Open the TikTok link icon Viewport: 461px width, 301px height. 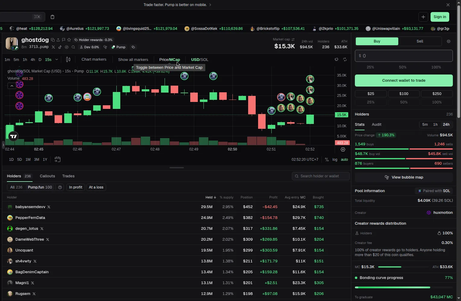[60, 47]
